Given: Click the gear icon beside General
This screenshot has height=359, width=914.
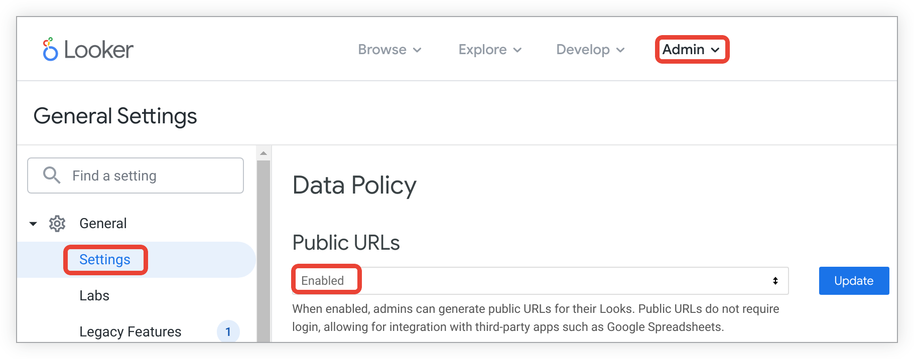Looking at the screenshot, I should tap(57, 224).
